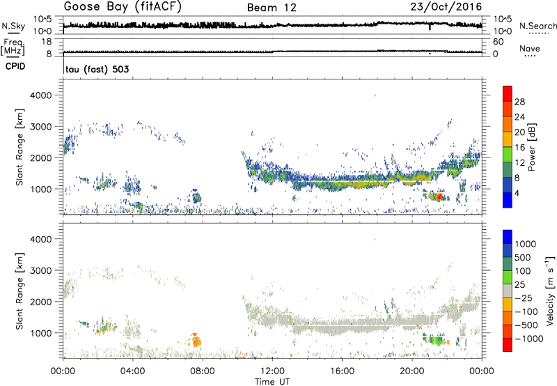The width and height of the screenshot is (557, 386).
Task: Select the N.Sky legend label
Action: [13, 26]
